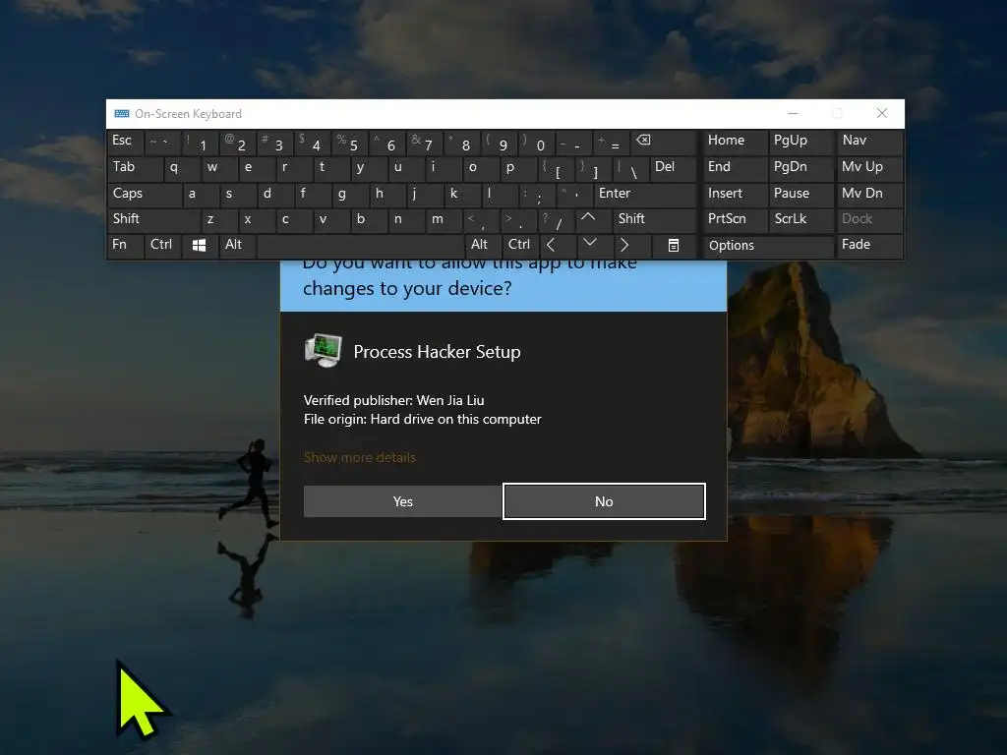The image size is (1007, 755).
Task: Tap the Pause key
Action: (x=800, y=194)
